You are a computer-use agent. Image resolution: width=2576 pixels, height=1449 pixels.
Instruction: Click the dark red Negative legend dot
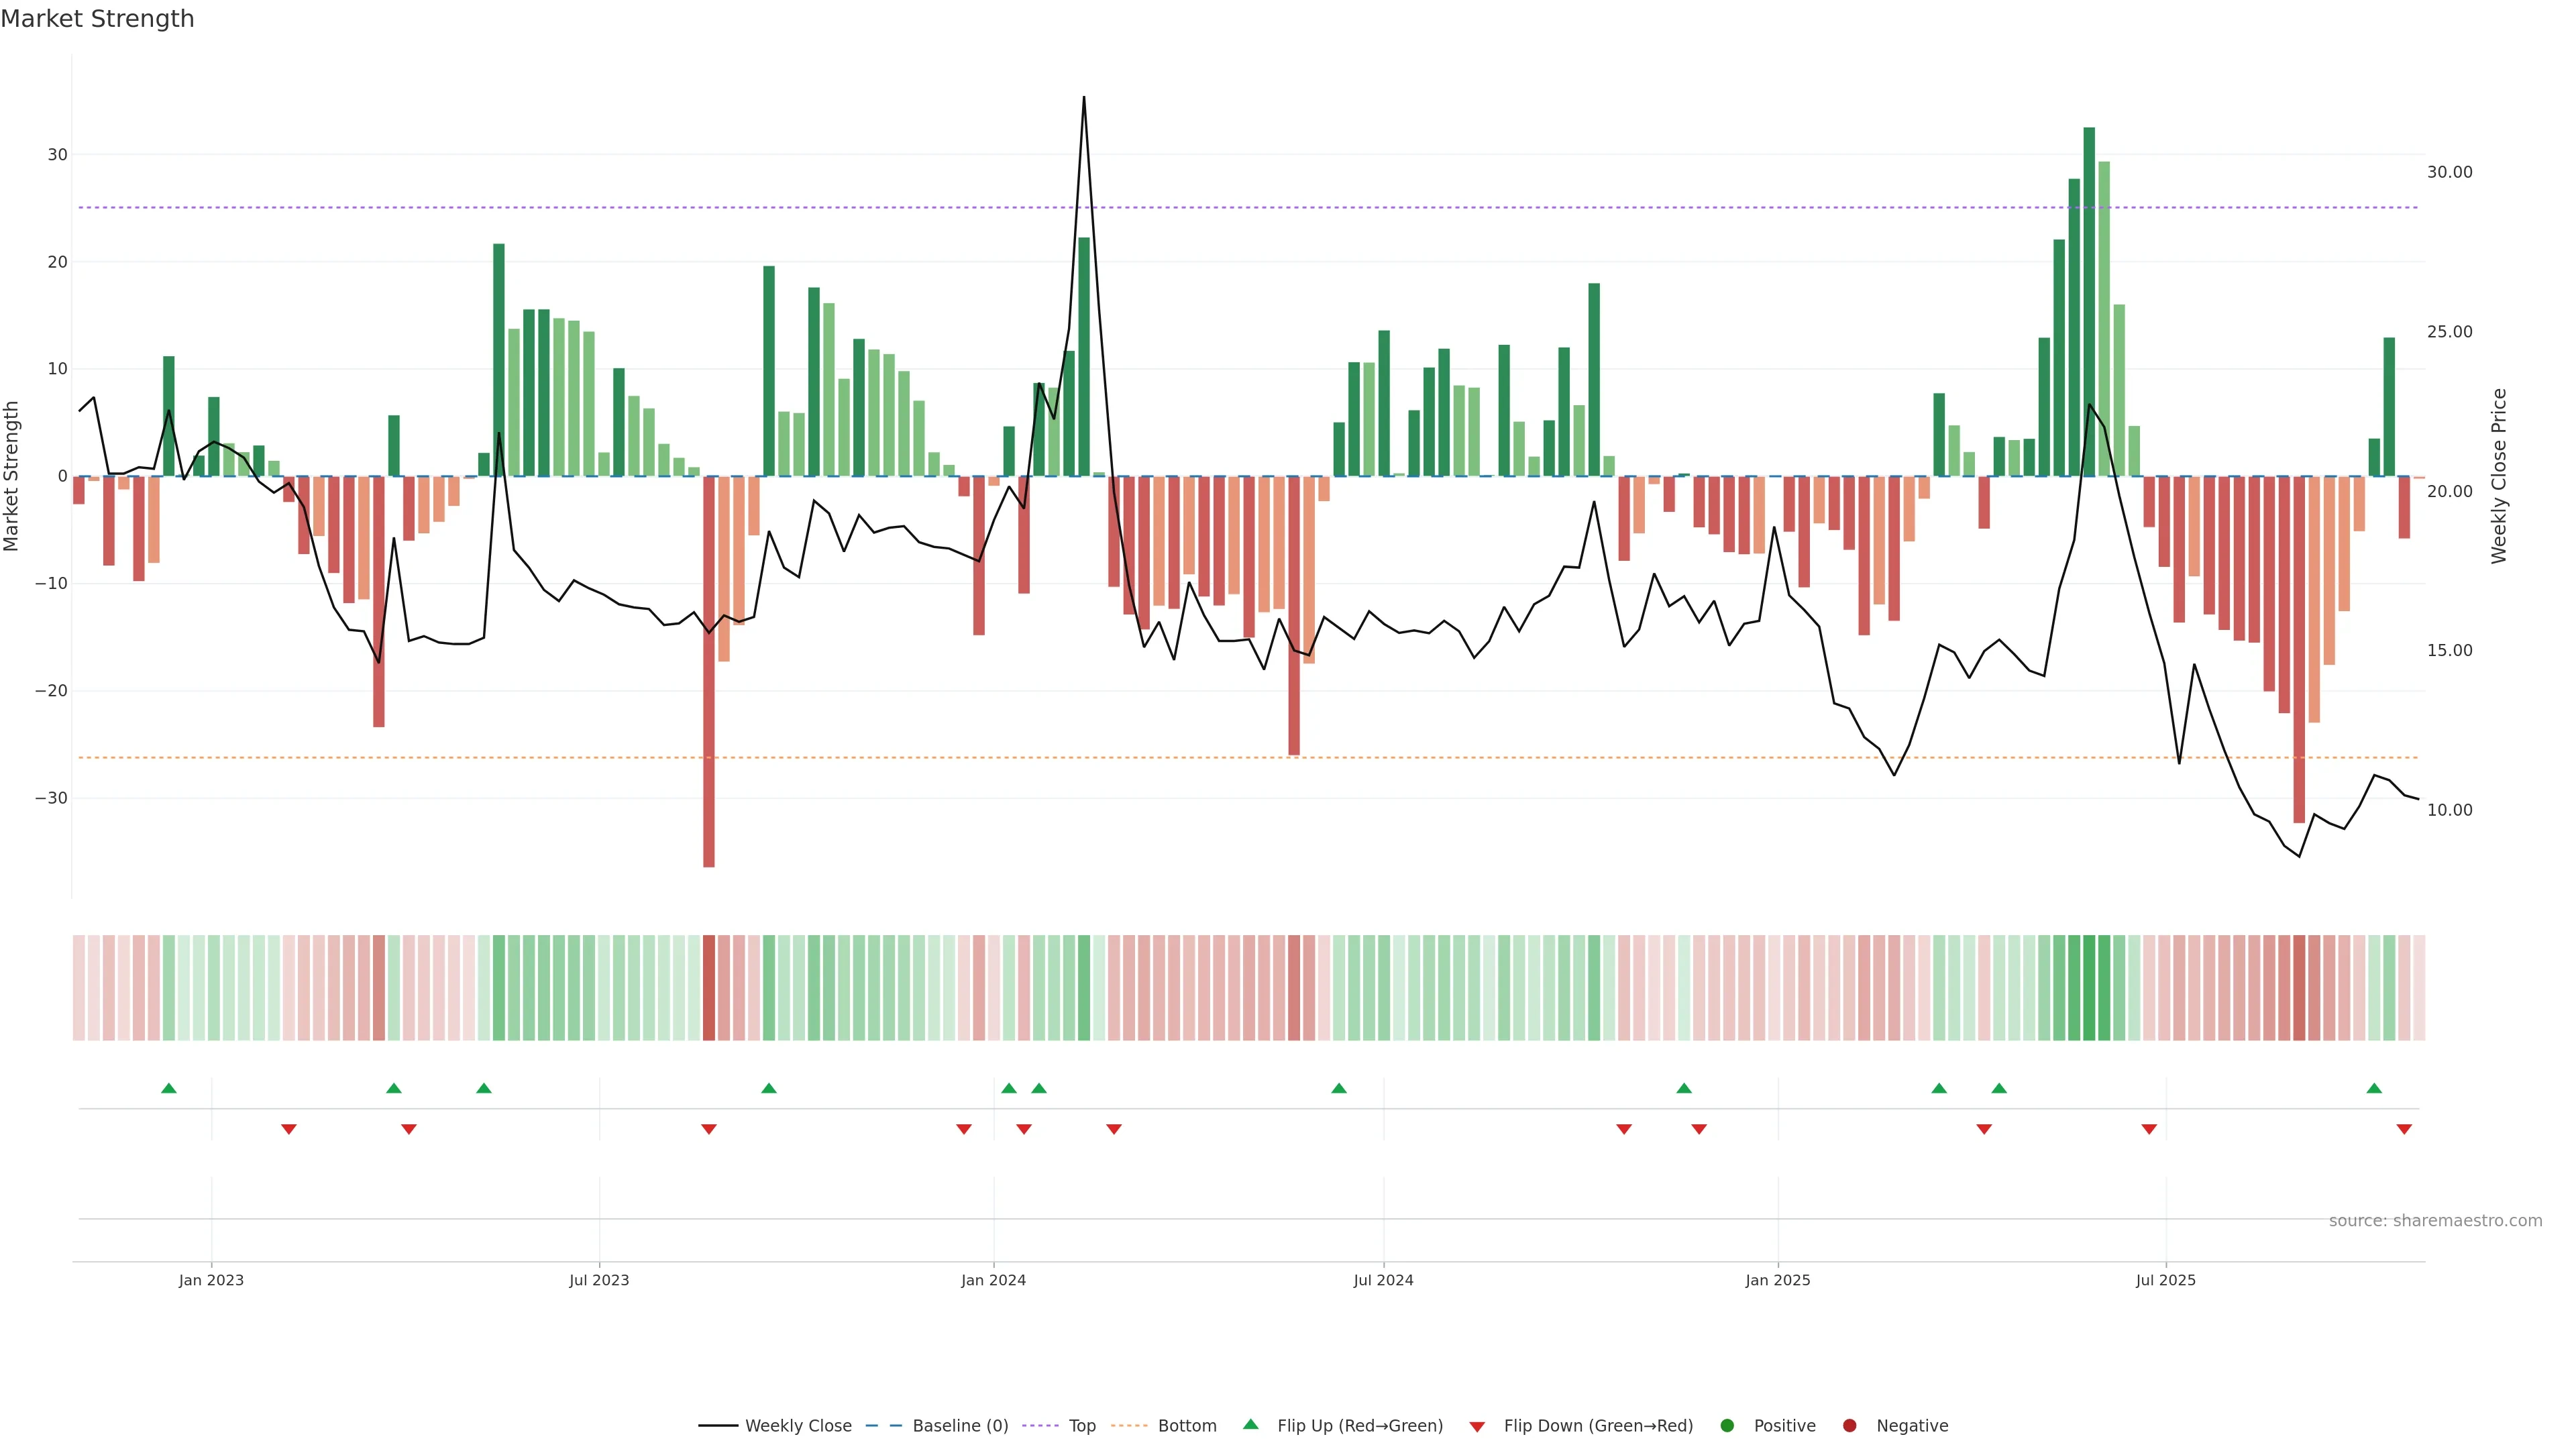[1849, 1425]
